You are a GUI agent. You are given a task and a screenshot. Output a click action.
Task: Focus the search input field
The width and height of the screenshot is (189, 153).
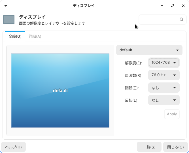tap(163, 20)
